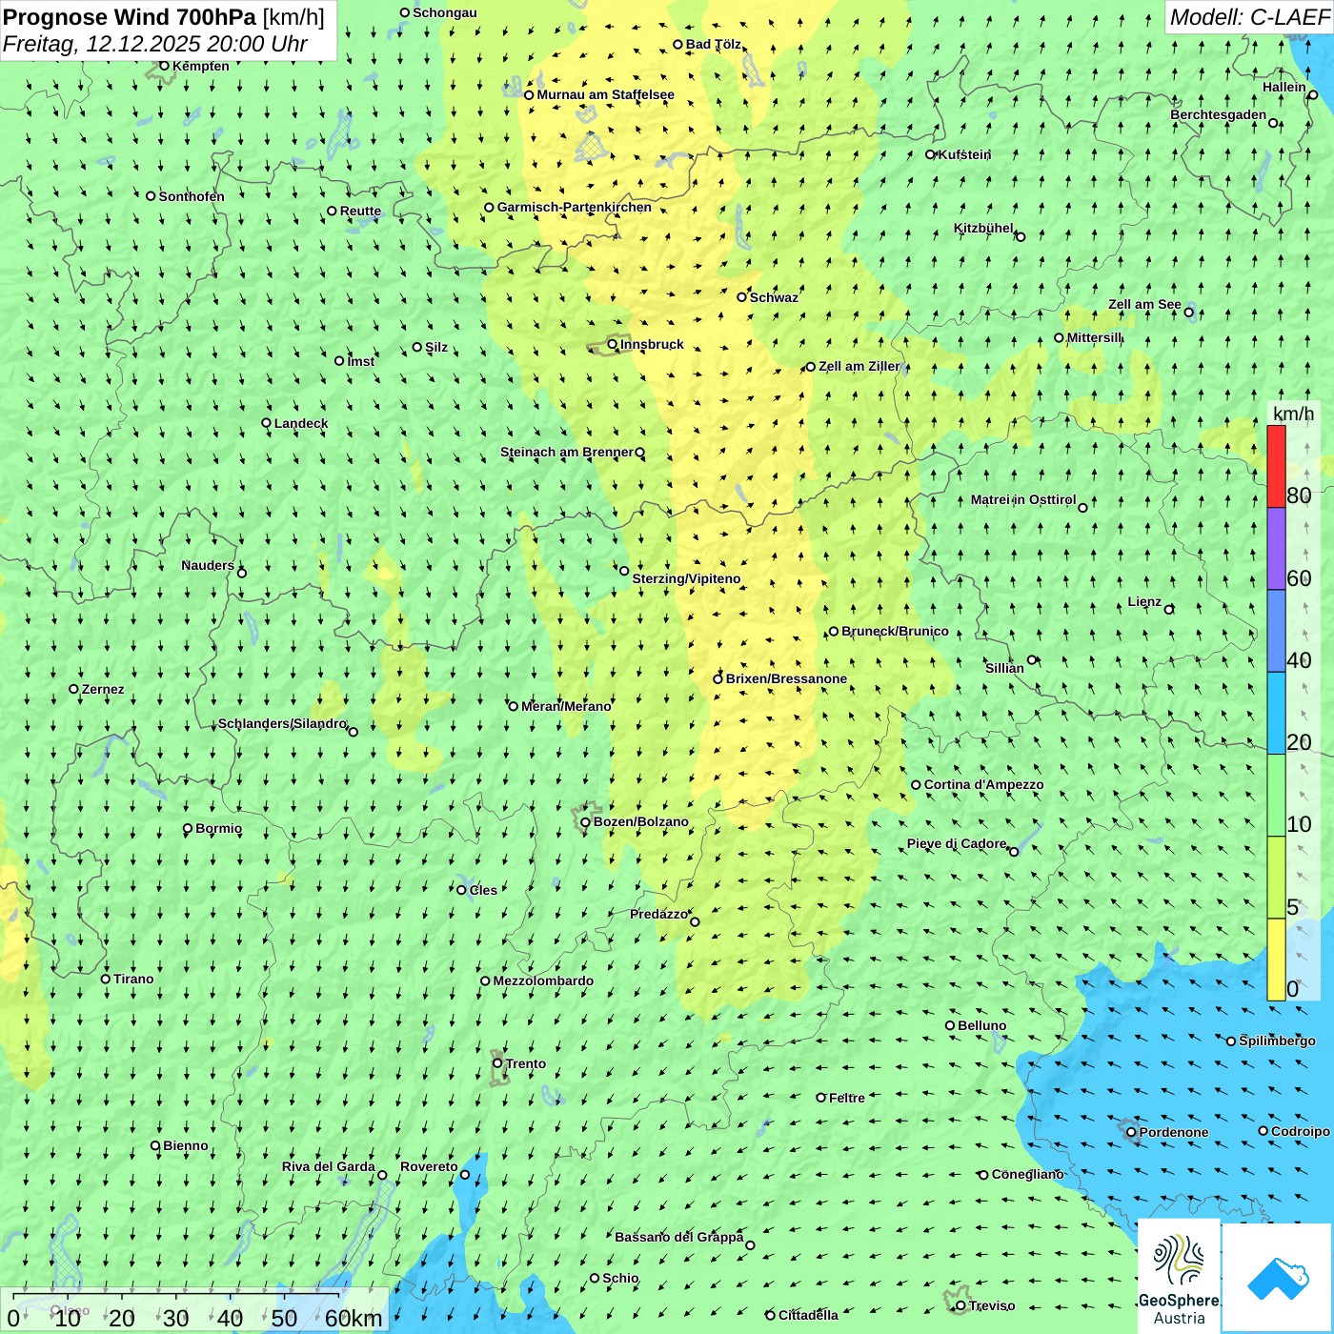
Task: Select the Bassano del Grappa label
Action: (679, 1237)
